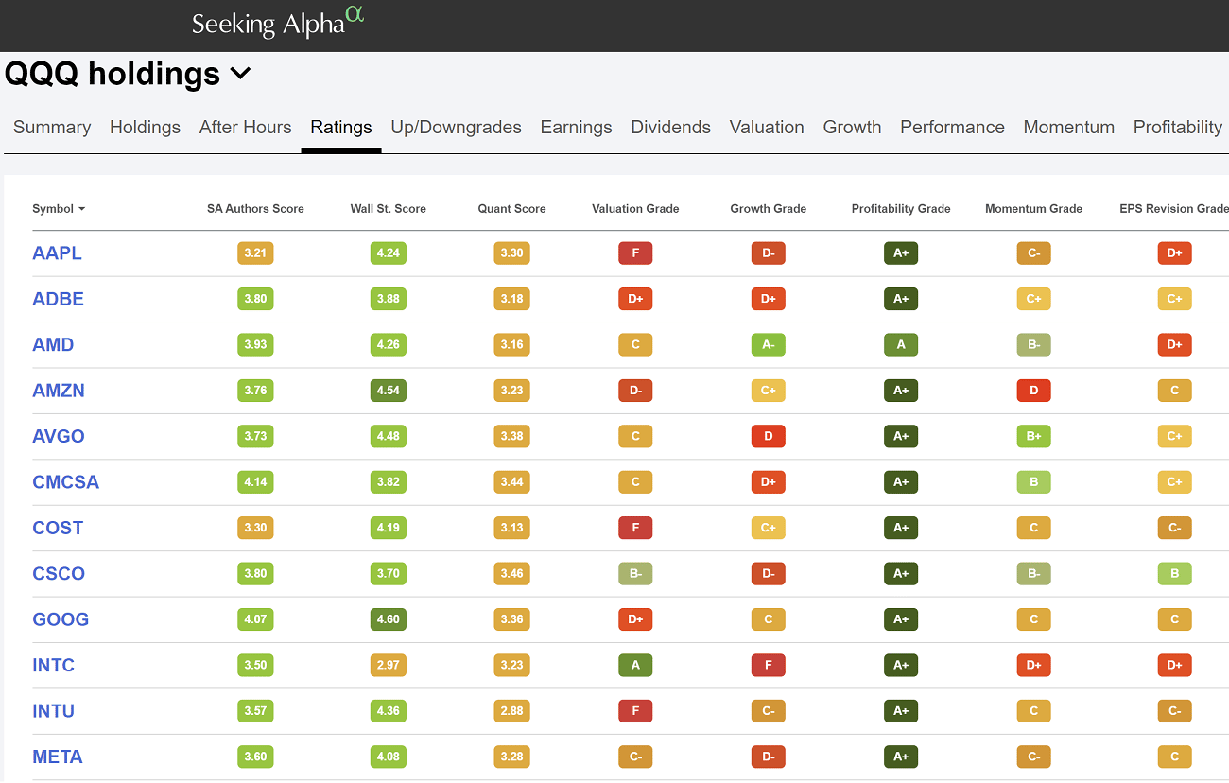Click AVGO Quant Score 3.38
The image size is (1229, 783).
pos(511,436)
